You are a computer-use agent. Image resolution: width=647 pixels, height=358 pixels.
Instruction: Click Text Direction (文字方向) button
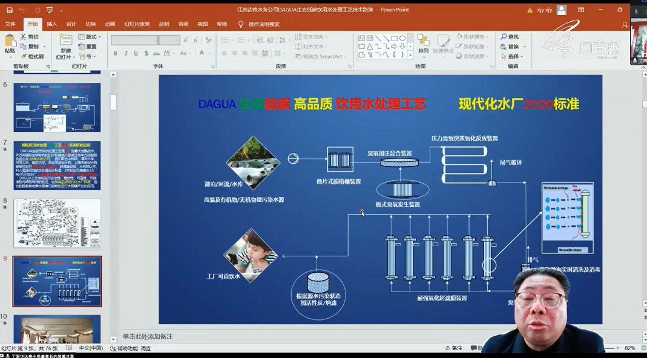[312, 37]
